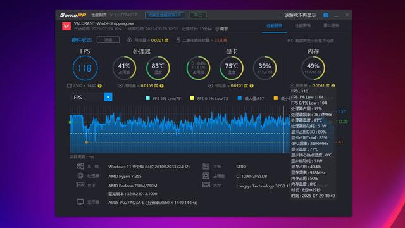This screenshot has width=405, height=228.
Task: Switch to the 事件报告 tab
Action: click(x=331, y=25)
